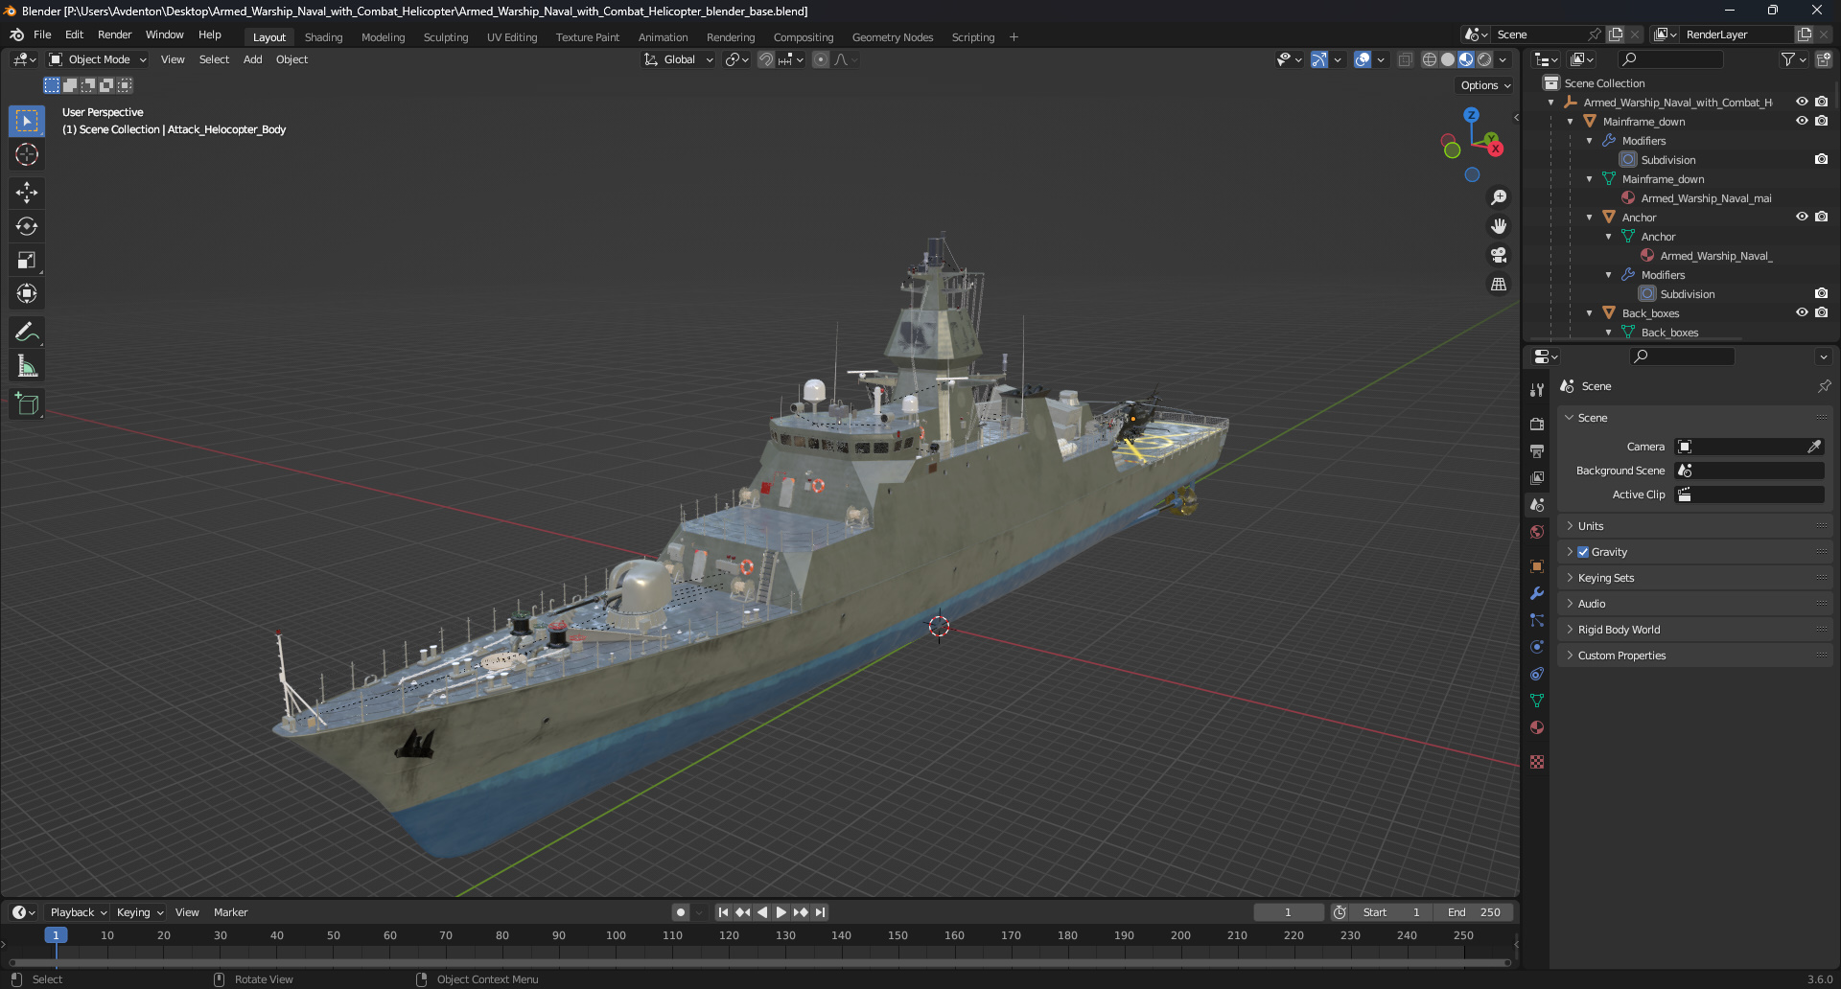This screenshot has width=1841, height=989.
Task: Toggle snapping magnet in header
Action: [766, 59]
